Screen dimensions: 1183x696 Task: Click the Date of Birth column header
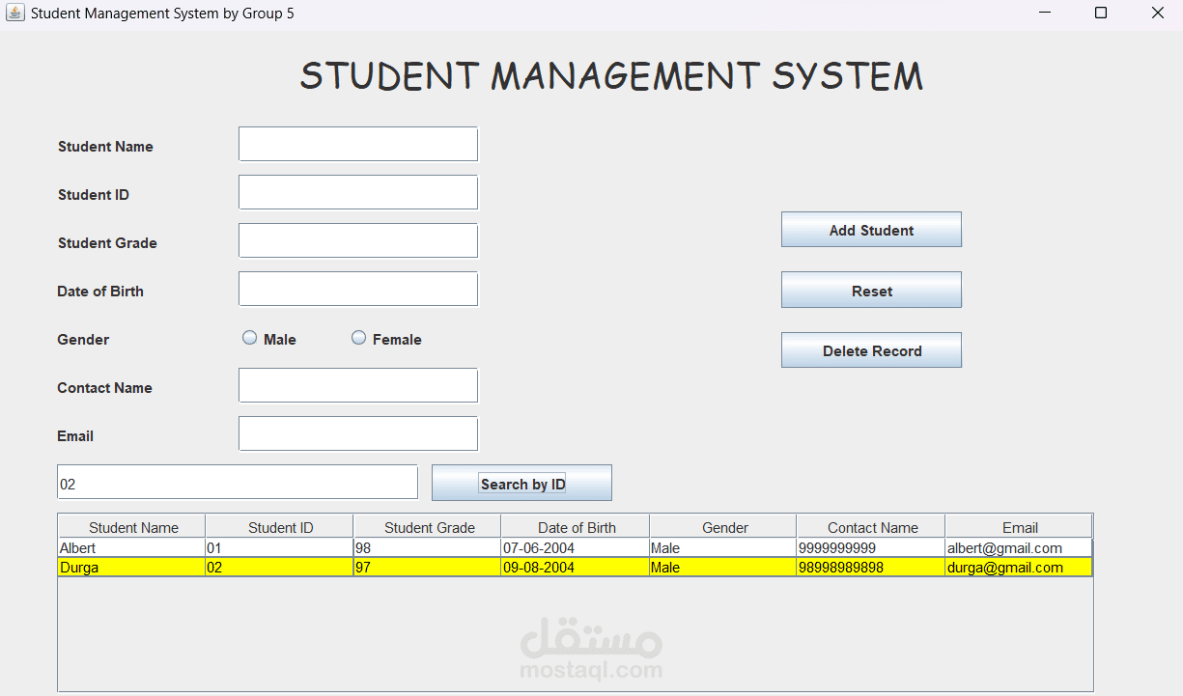(x=576, y=526)
